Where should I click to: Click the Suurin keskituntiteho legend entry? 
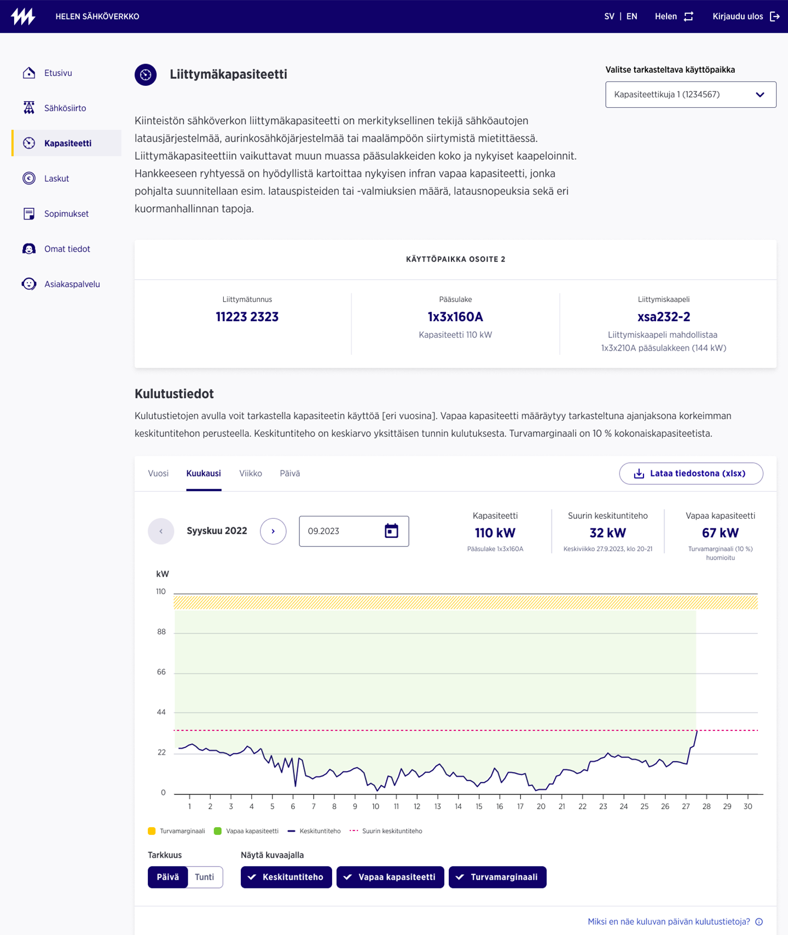(x=386, y=831)
